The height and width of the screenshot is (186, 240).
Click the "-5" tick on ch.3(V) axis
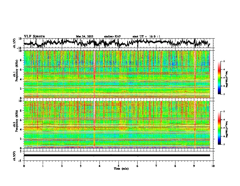pos(20,161)
